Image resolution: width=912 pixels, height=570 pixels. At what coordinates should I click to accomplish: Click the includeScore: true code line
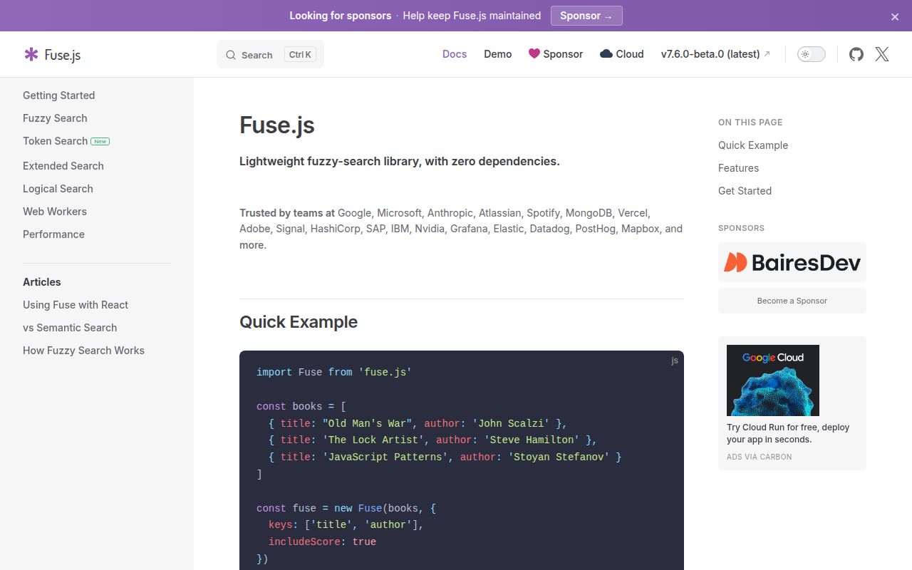(322, 541)
